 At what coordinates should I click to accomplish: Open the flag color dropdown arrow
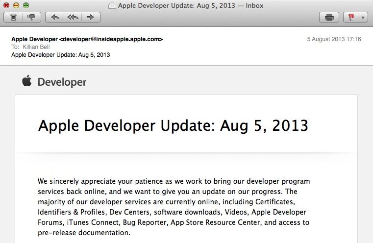[363, 17]
